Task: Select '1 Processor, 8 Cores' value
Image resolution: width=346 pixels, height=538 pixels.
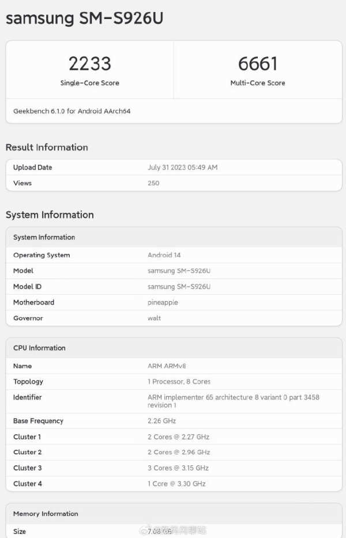Action: 179,382
